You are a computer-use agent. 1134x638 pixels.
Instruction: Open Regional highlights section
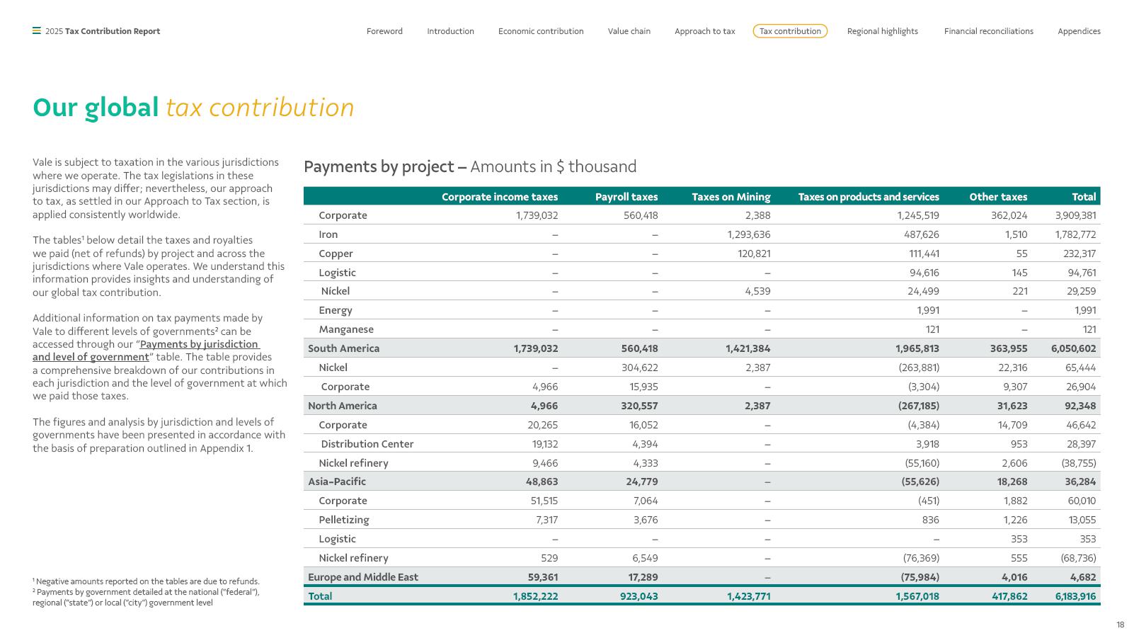[883, 31]
